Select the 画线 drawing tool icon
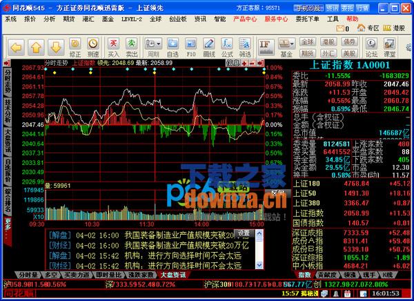The height and width of the screenshot is (301, 414). [210, 48]
